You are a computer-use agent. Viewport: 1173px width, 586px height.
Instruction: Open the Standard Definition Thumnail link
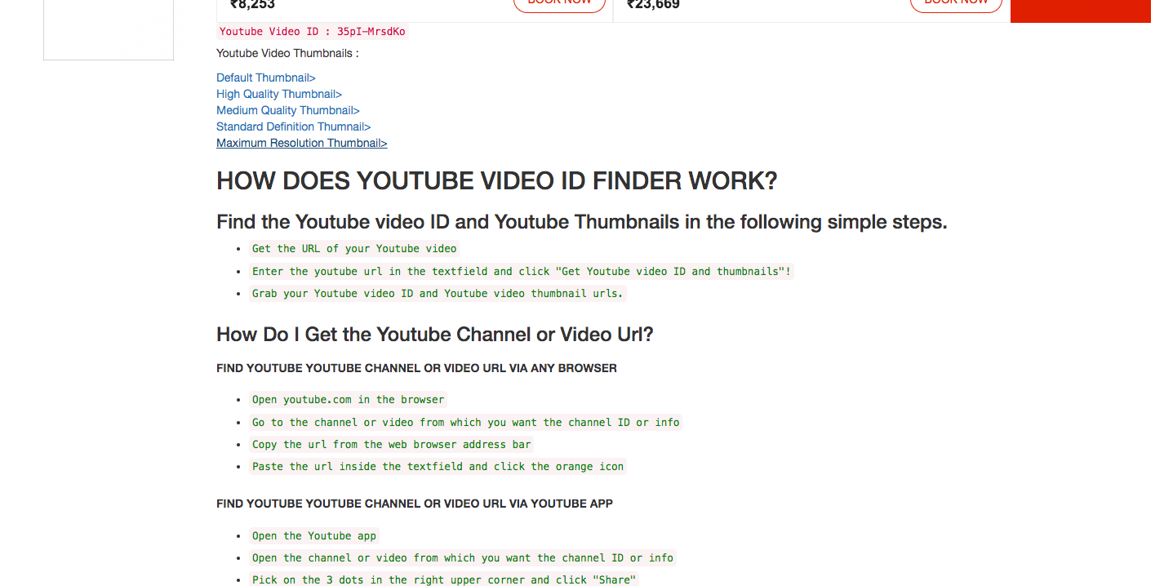click(294, 127)
